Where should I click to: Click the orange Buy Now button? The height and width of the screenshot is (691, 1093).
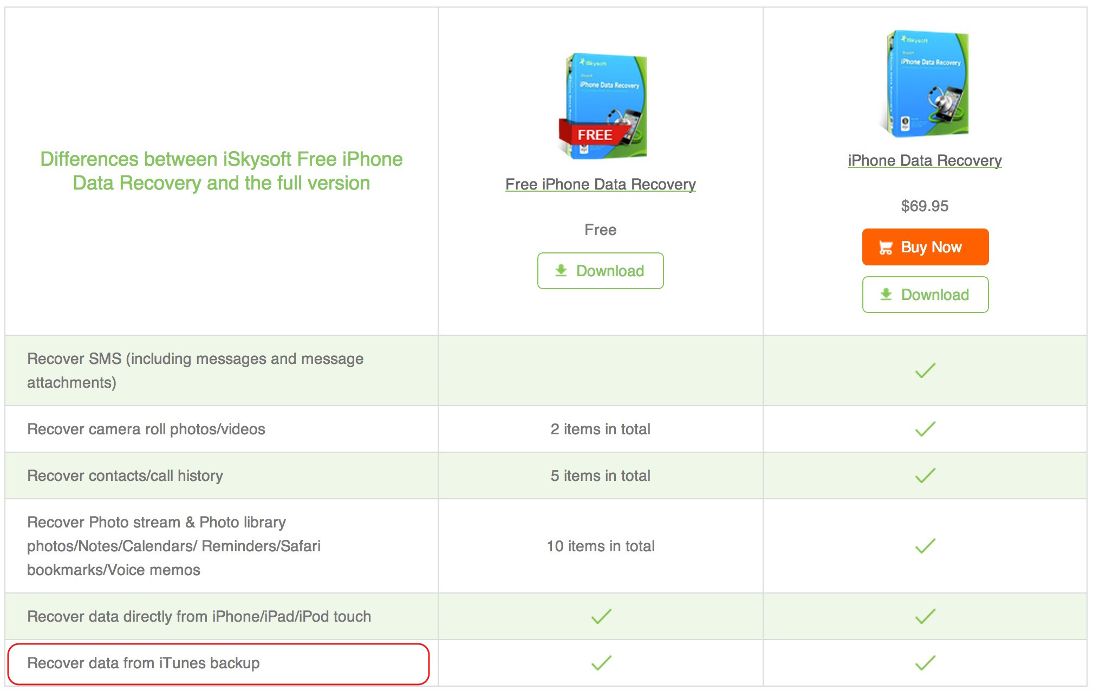click(x=925, y=247)
